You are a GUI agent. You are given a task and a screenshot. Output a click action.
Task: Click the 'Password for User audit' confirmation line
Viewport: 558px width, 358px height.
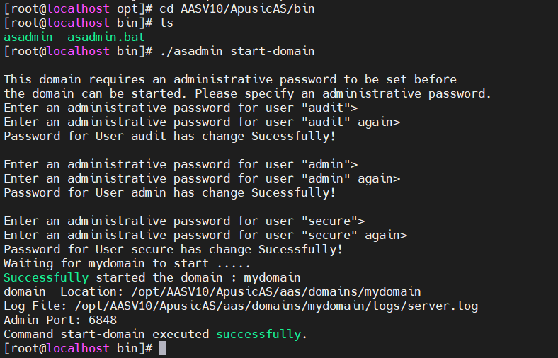tap(170, 136)
